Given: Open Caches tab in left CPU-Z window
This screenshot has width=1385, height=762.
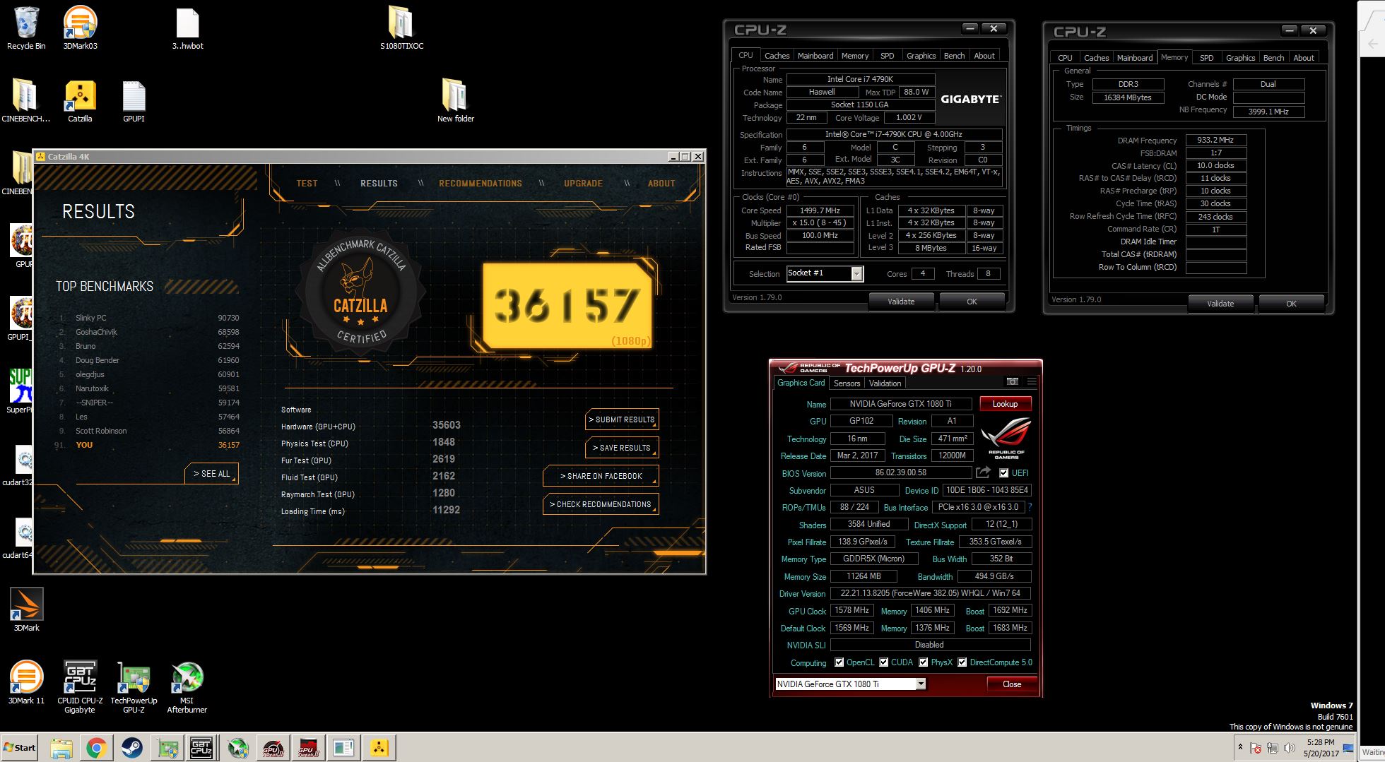Looking at the screenshot, I should 777,56.
